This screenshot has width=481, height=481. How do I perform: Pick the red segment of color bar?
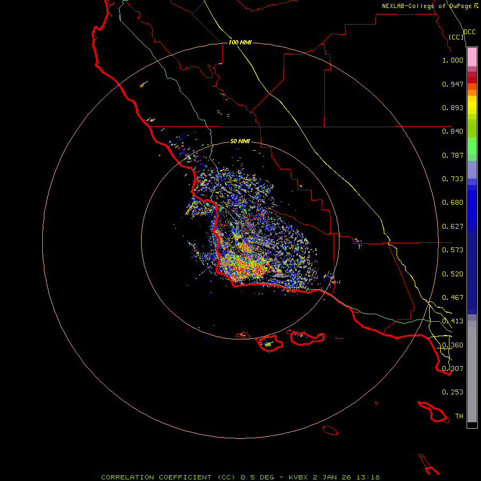click(472, 80)
